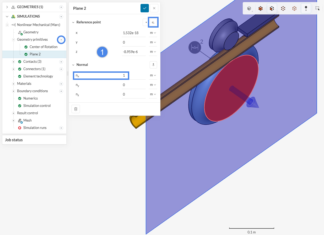
Task: Collapse the Normal section chevron
Action: [x=73, y=65]
